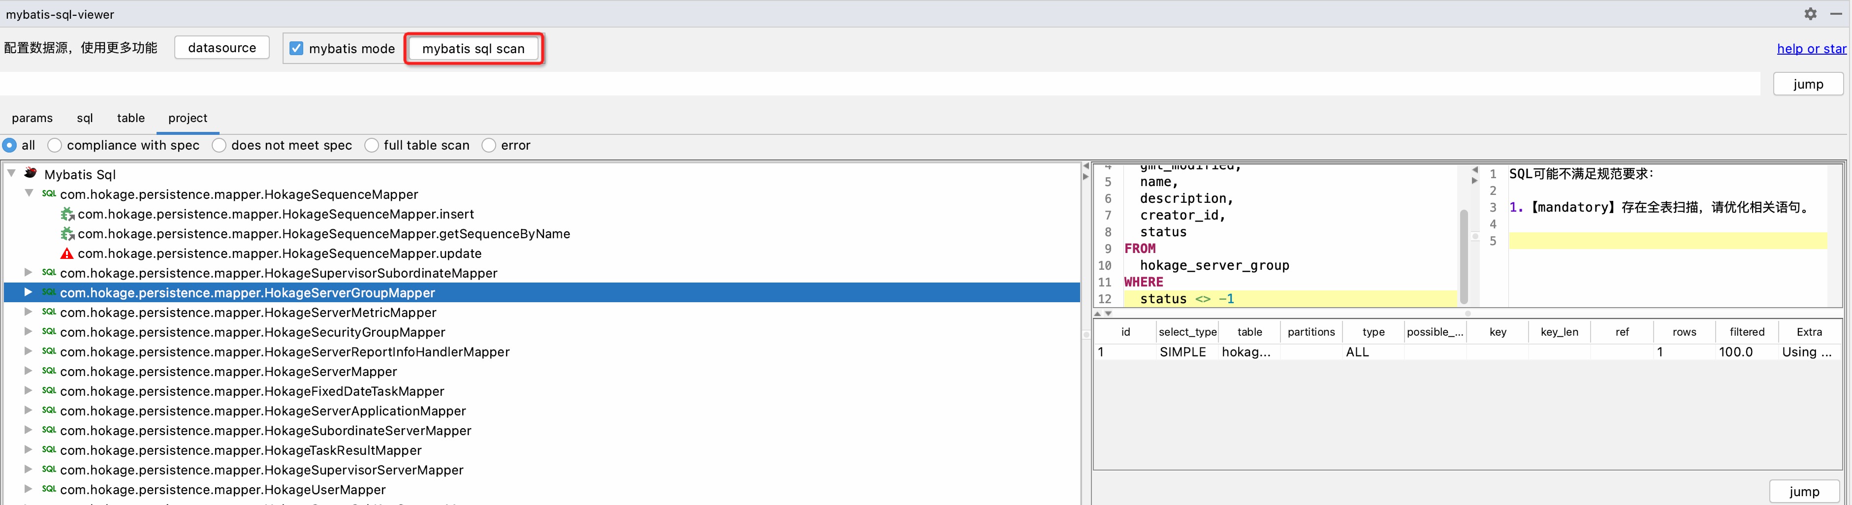
Task: Click SQL icon of HokageServerMetricMapper
Action: (49, 312)
